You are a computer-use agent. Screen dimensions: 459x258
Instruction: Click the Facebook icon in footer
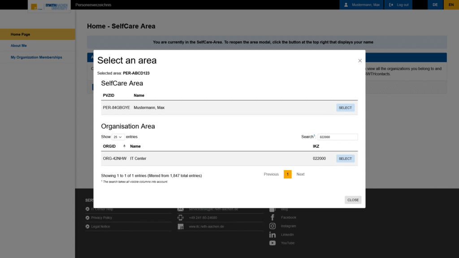(273, 218)
